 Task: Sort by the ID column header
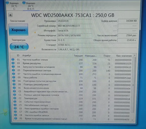(18, 55)
